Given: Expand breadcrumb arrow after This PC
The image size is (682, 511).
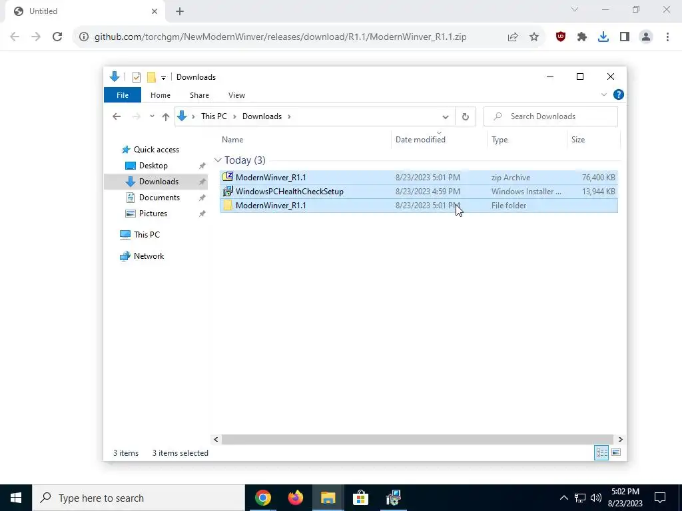Looking at the screenshot, I should coord(234,116).
